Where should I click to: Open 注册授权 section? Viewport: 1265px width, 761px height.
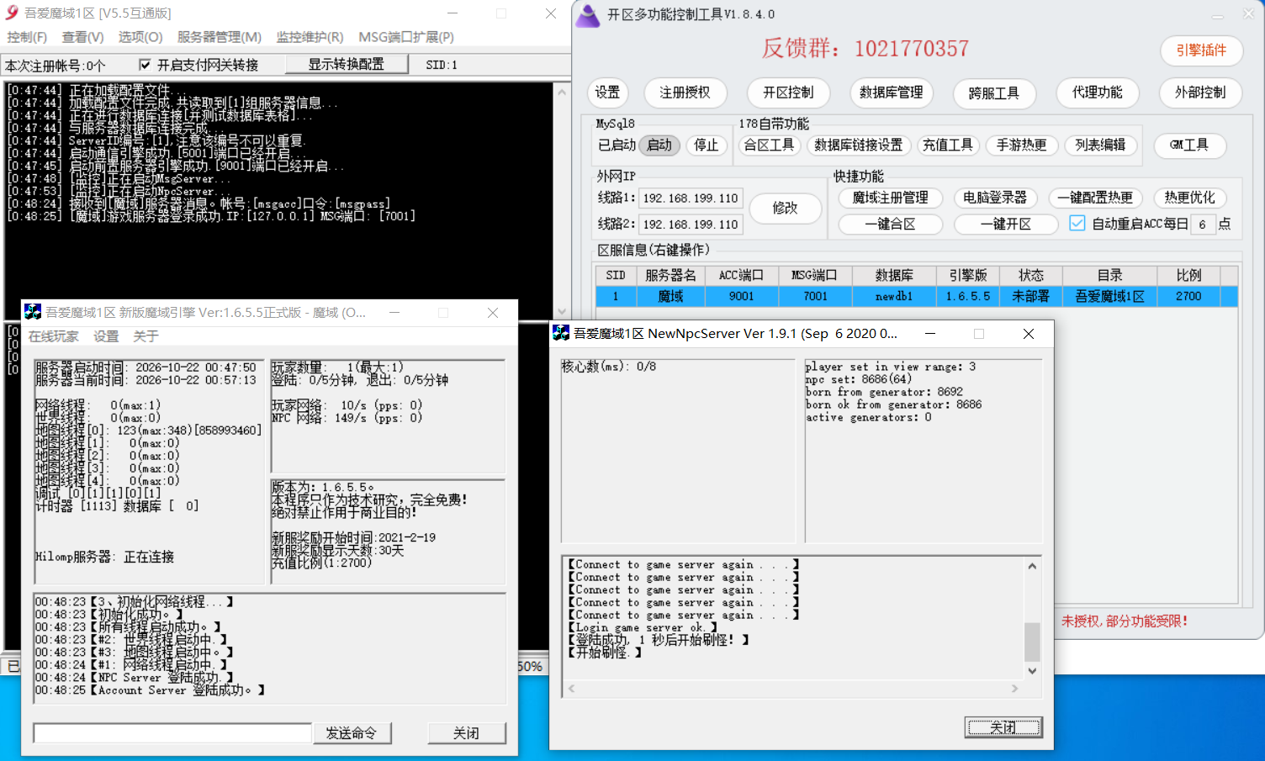[685, 92]
